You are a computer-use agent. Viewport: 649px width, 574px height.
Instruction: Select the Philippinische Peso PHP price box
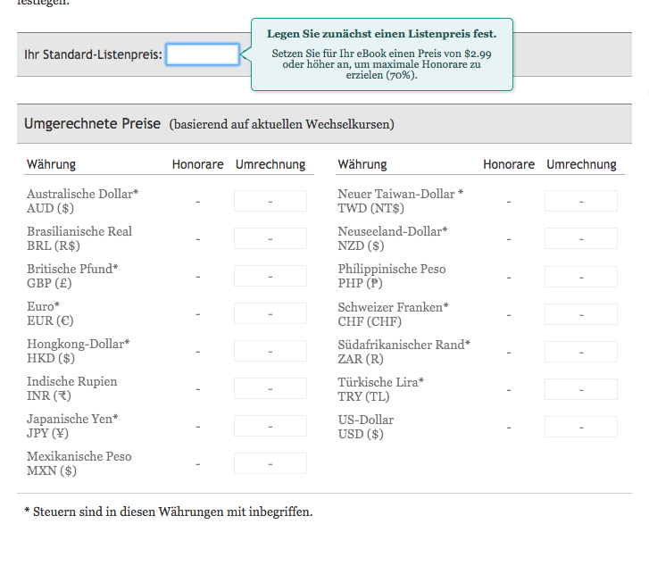tap(580, 276)
